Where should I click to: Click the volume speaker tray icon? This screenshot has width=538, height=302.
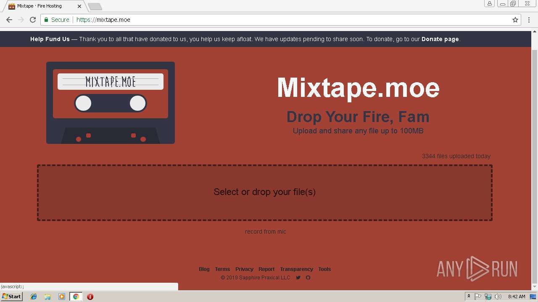[x=498, y=297]
